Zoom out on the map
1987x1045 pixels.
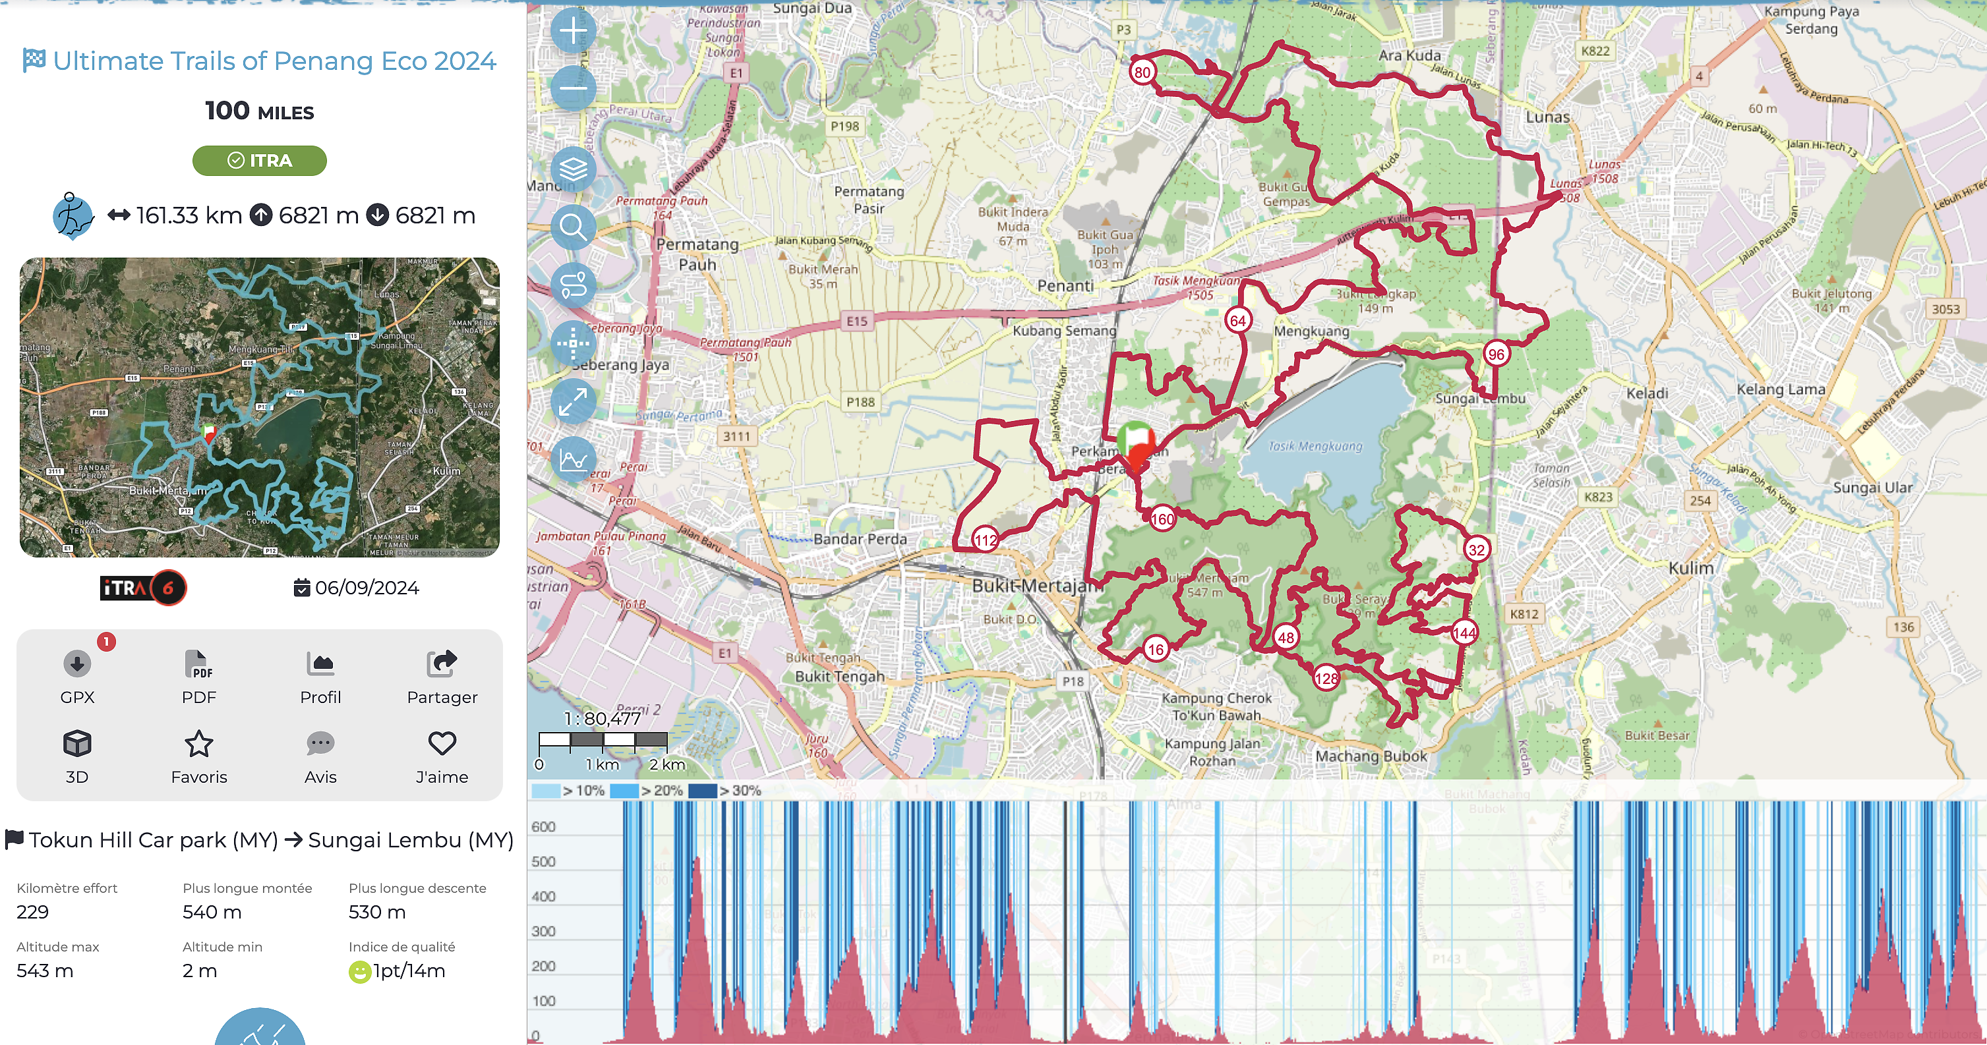pos(573,88)
